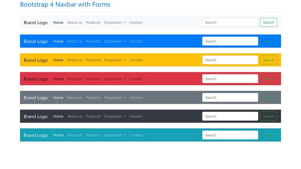Expand Dropdown in the red navbar
The height and width of the screenshot is (169, 301).
click(115, 79)
